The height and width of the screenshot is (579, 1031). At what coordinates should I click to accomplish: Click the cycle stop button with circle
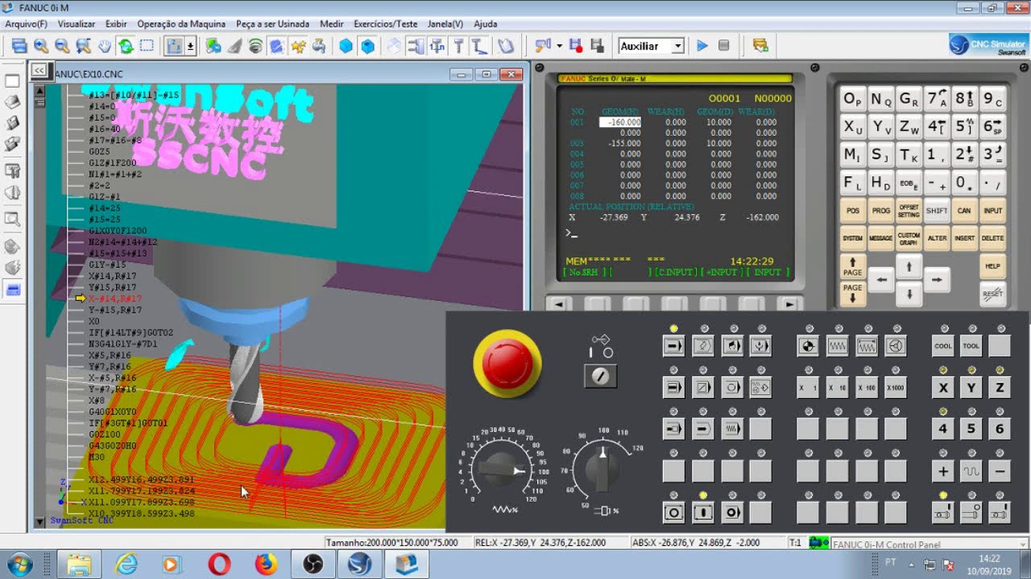673,512
